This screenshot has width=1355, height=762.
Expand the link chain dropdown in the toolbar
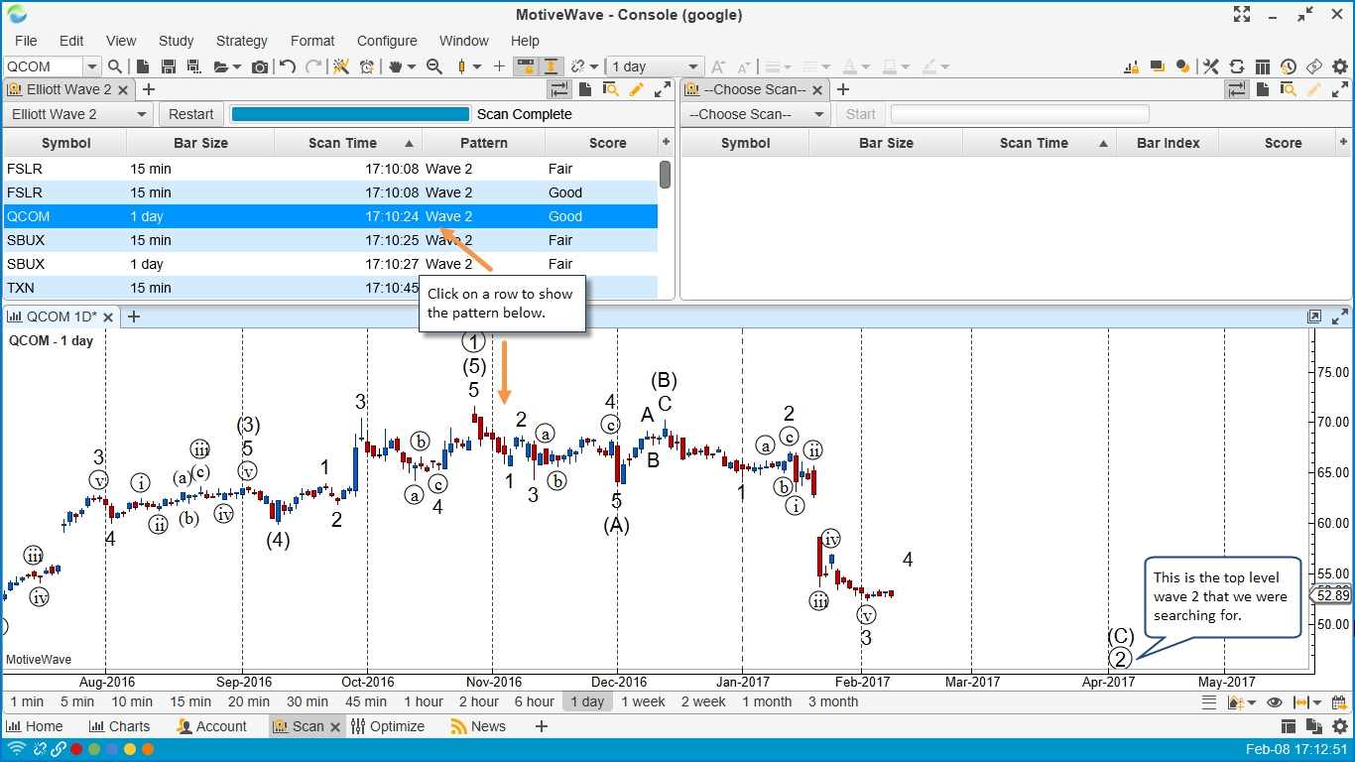click(x=594, y=66)
